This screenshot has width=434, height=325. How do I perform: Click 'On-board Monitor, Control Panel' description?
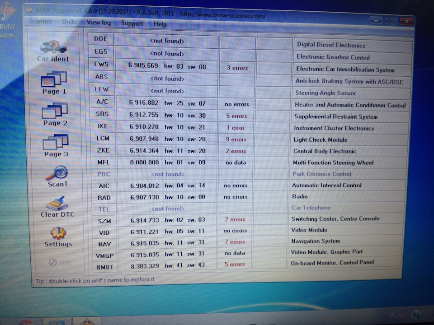pos(332,263)
